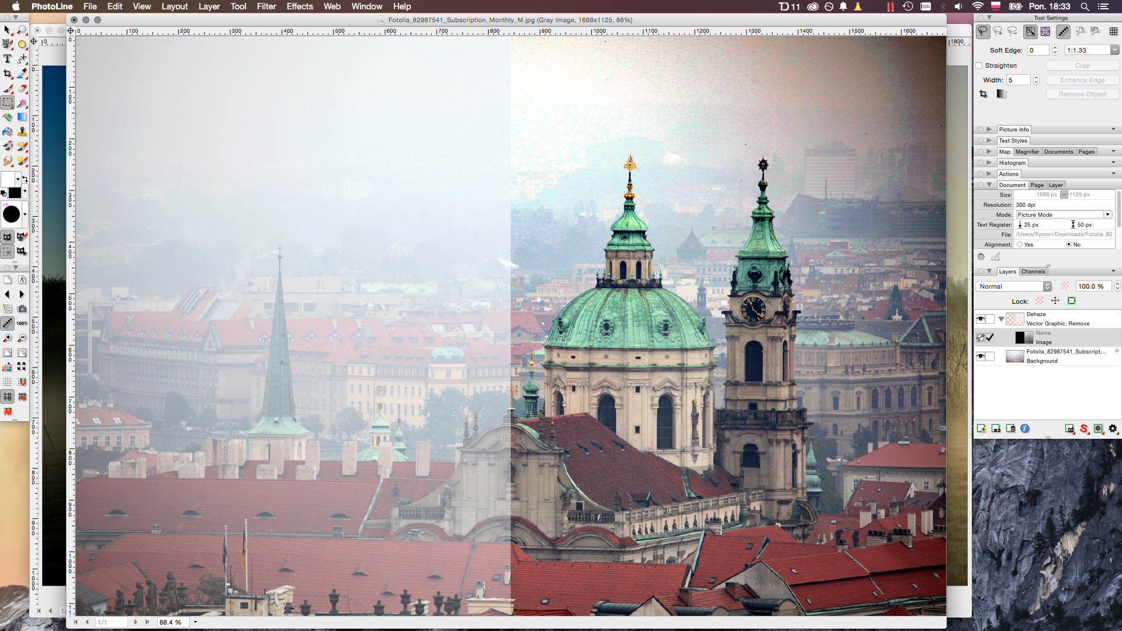1122x631 pixels.
Task: Click the grid icon in Tool Settings
Action: coord(1113,32)
